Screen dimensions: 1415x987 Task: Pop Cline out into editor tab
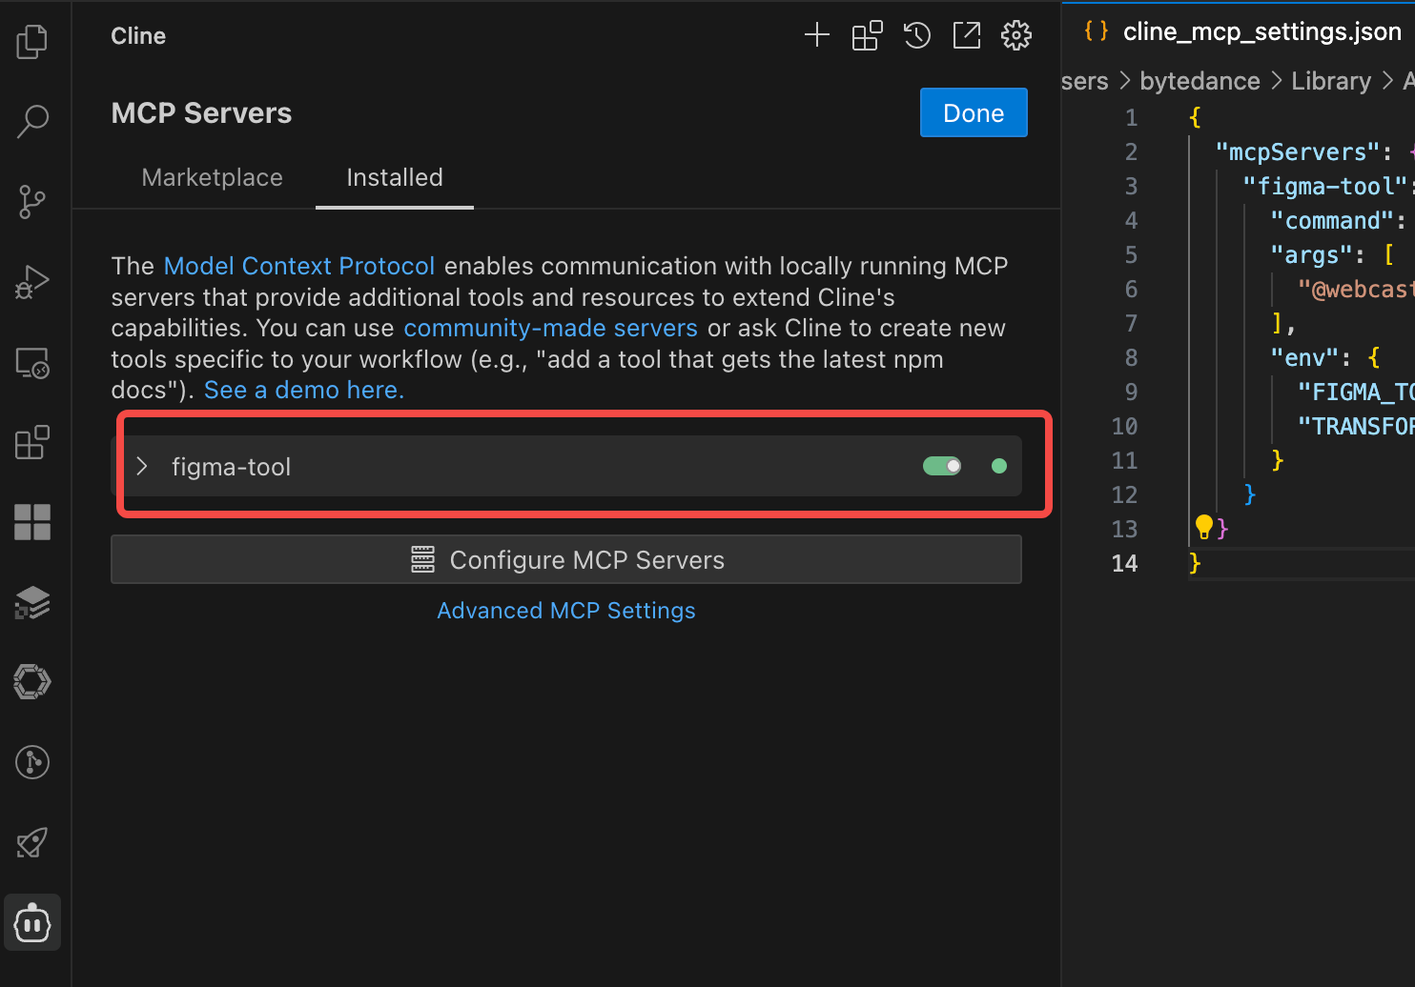(x=967, y=36)
